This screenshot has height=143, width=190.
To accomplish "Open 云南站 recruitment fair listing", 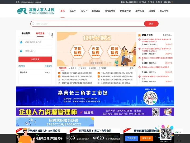I will (156, 50).
